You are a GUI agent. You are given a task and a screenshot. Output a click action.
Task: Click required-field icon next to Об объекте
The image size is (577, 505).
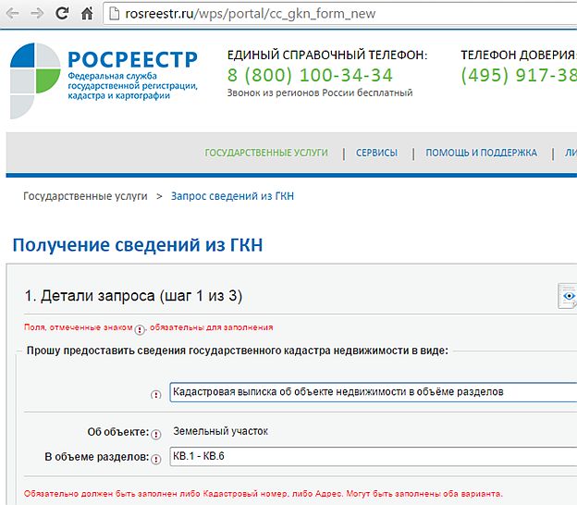(x=155, y=432)
